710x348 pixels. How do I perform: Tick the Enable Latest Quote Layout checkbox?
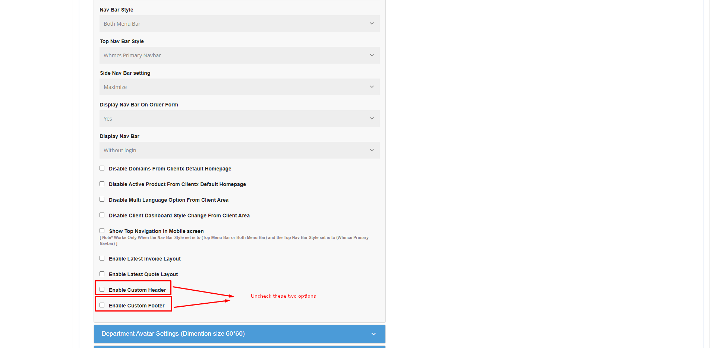102,274
